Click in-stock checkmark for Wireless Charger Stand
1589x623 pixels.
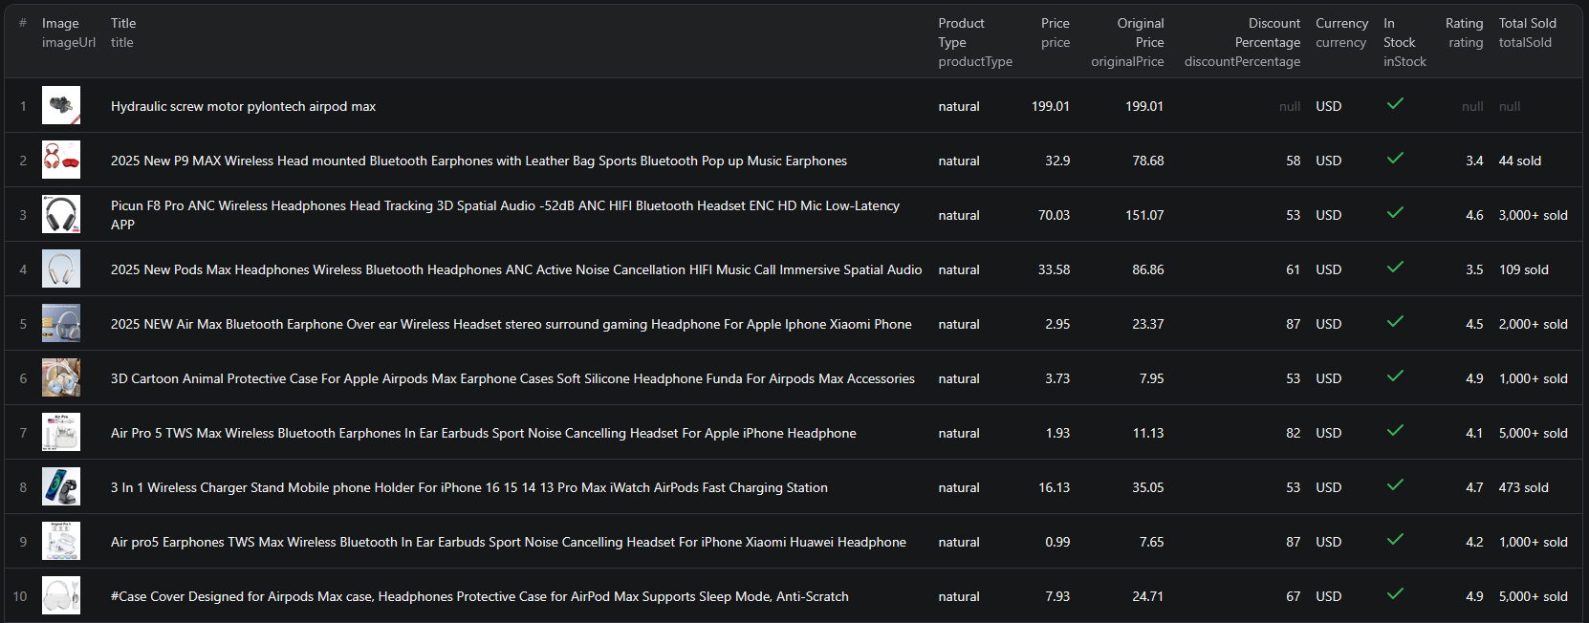pos(1395,485)
